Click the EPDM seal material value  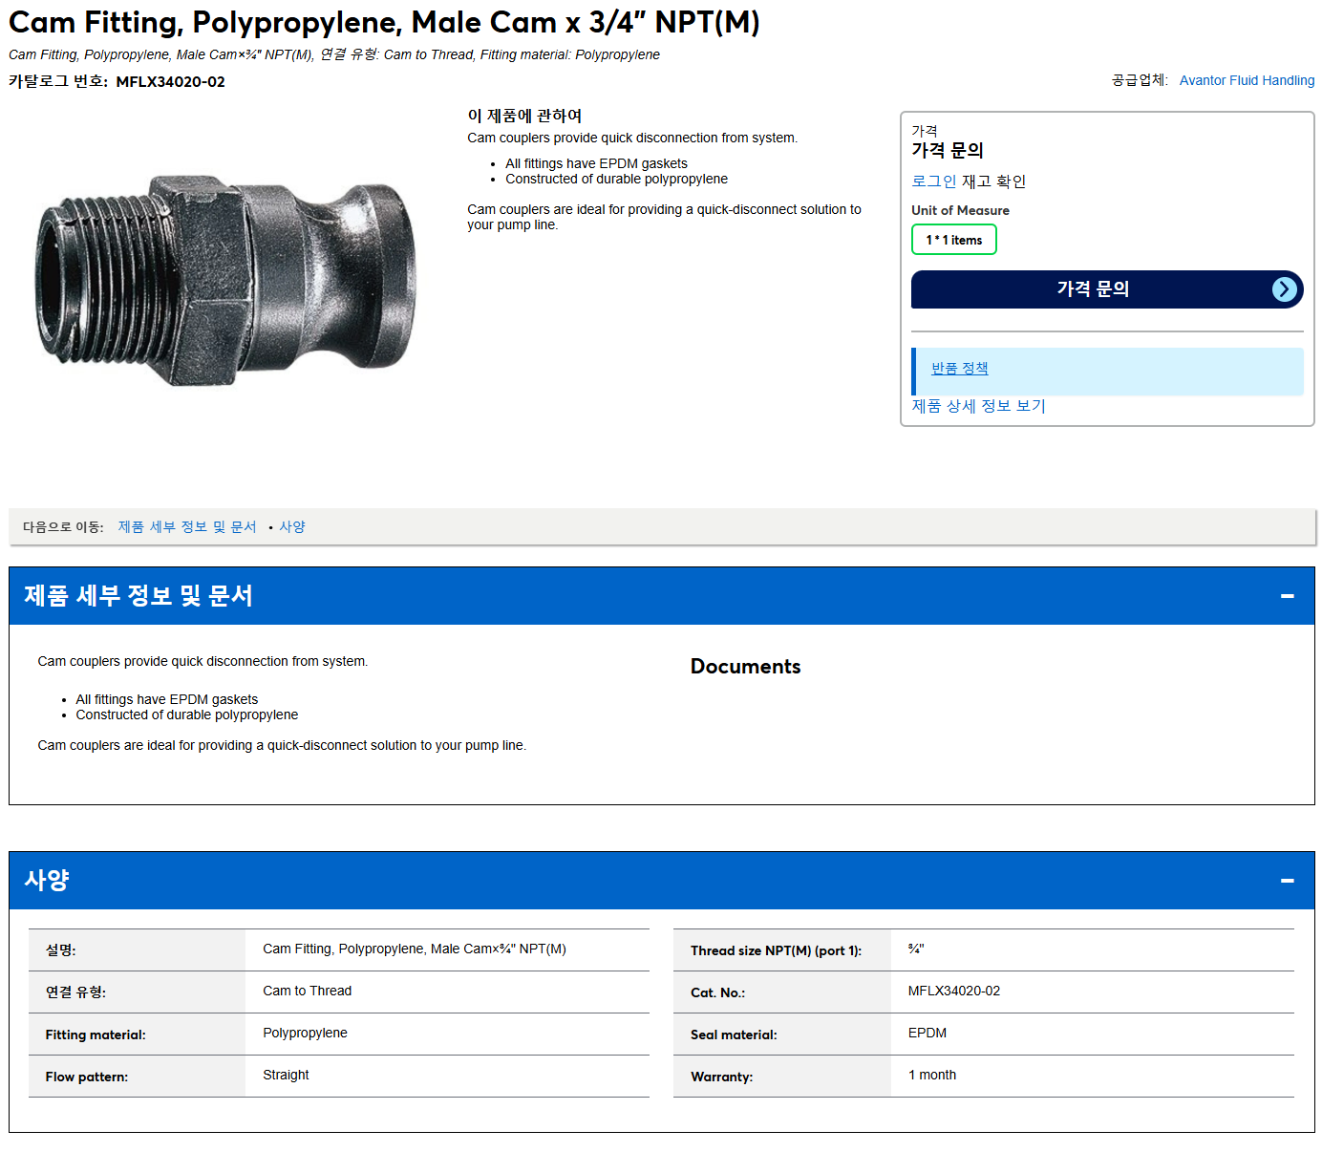(927, 1033)
